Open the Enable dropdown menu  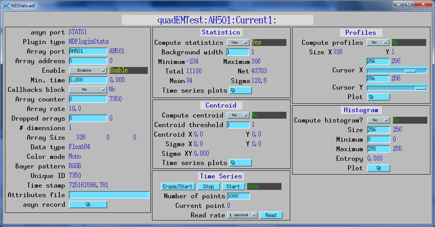(88, 70)
